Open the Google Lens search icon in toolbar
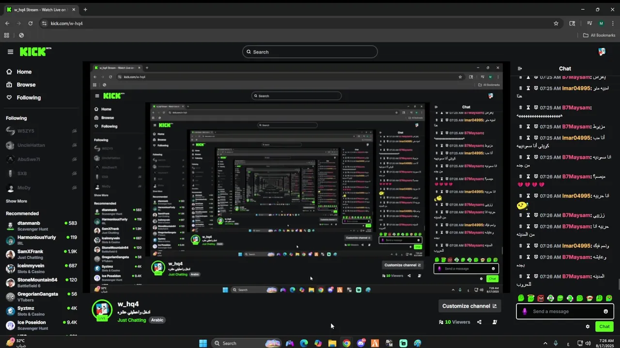Image resolution: width=620 pixels, height=348 pixels. point(572,23)
